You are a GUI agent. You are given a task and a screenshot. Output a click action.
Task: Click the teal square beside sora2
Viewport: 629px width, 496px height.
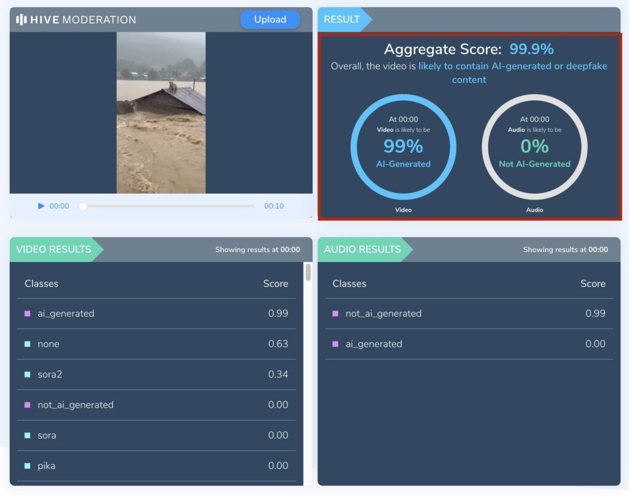tap(27, 374)
